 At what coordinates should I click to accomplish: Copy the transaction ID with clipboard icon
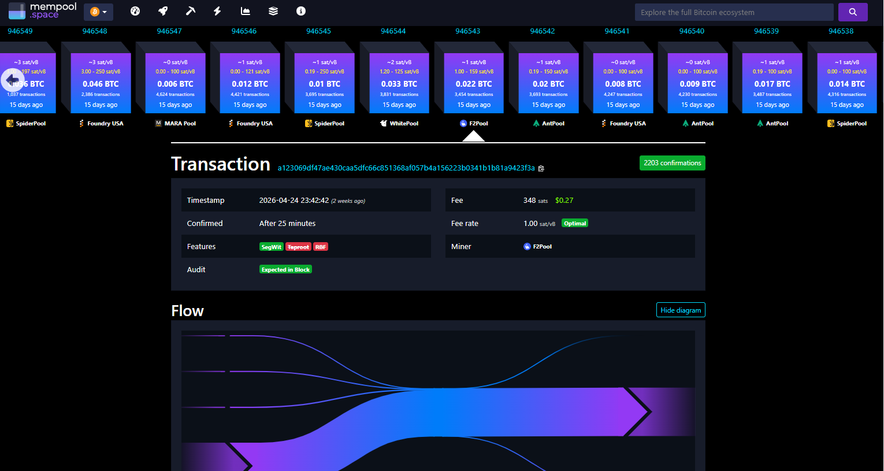(x=541, y=169)
